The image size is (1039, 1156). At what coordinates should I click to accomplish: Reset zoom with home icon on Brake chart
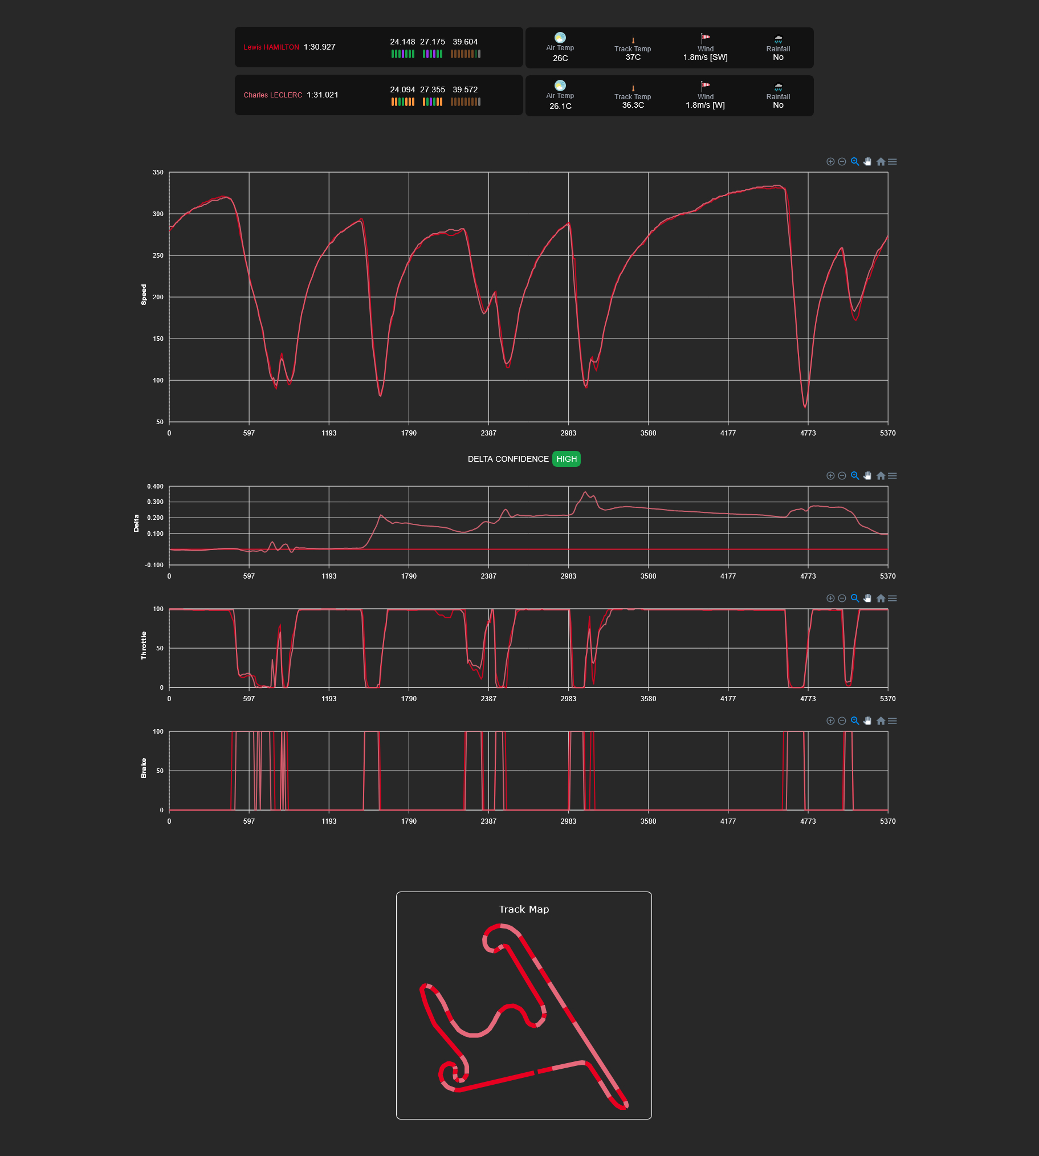[x=881, y=721]
